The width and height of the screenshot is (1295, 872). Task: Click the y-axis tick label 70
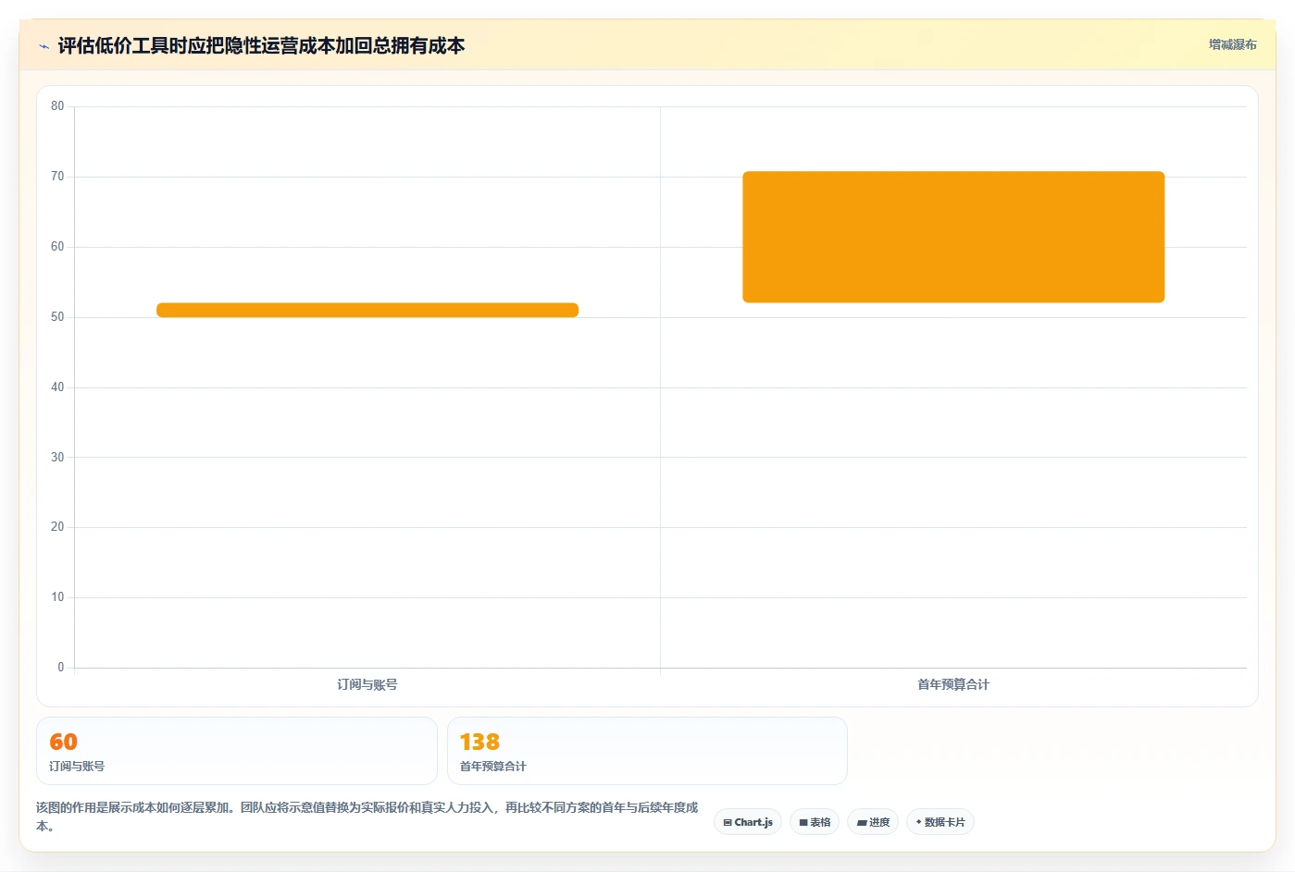[x=57, y=177]
